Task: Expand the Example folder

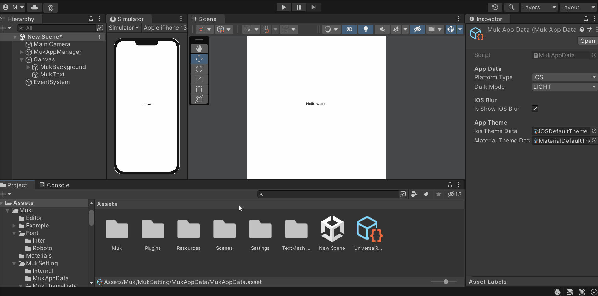Action: [14, 226]
